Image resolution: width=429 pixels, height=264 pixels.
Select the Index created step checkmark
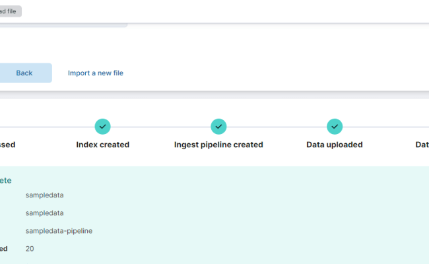point(102,127)
